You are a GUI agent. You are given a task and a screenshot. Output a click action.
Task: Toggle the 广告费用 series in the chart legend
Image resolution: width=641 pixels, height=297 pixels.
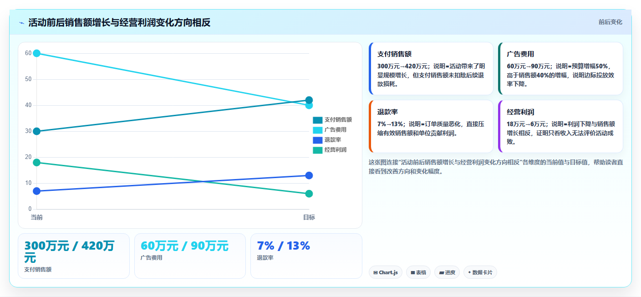[329, 130]
